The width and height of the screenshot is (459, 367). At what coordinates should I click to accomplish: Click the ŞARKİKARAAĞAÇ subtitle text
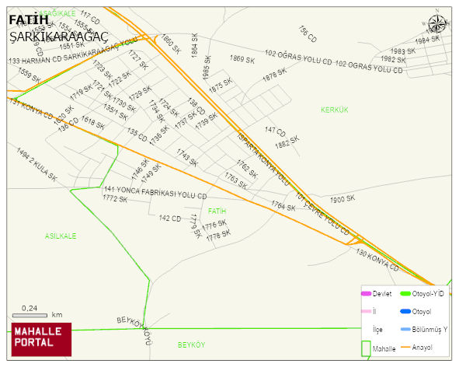click(x=59, y=37)
